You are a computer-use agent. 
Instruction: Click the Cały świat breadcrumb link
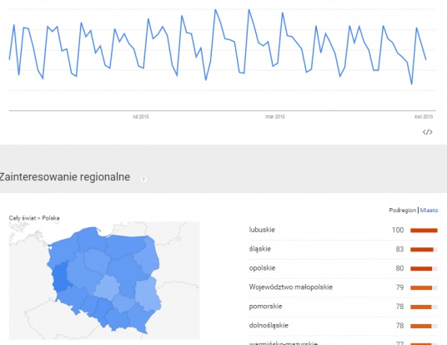click(23, 218)
